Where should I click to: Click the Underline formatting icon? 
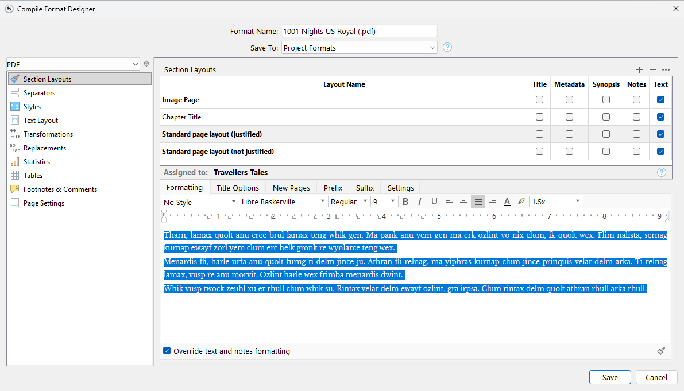coord(434,202)
